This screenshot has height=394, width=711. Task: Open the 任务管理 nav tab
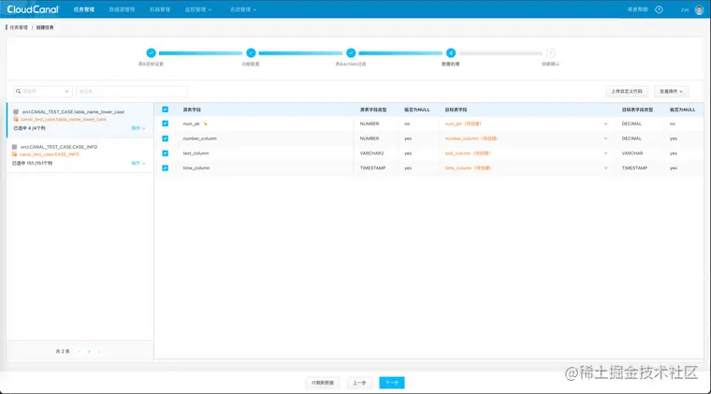pos(84,9)
